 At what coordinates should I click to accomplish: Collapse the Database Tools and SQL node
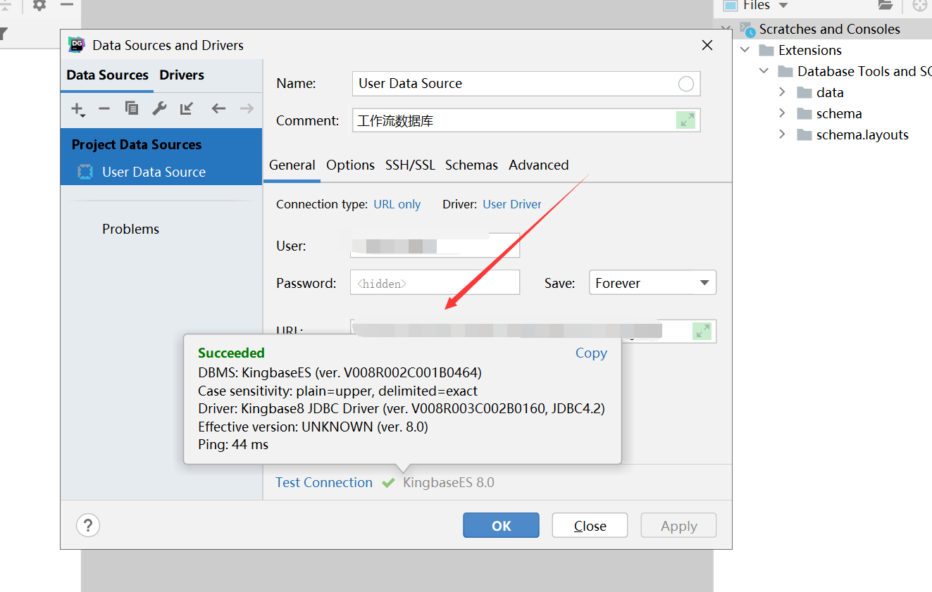764,72
